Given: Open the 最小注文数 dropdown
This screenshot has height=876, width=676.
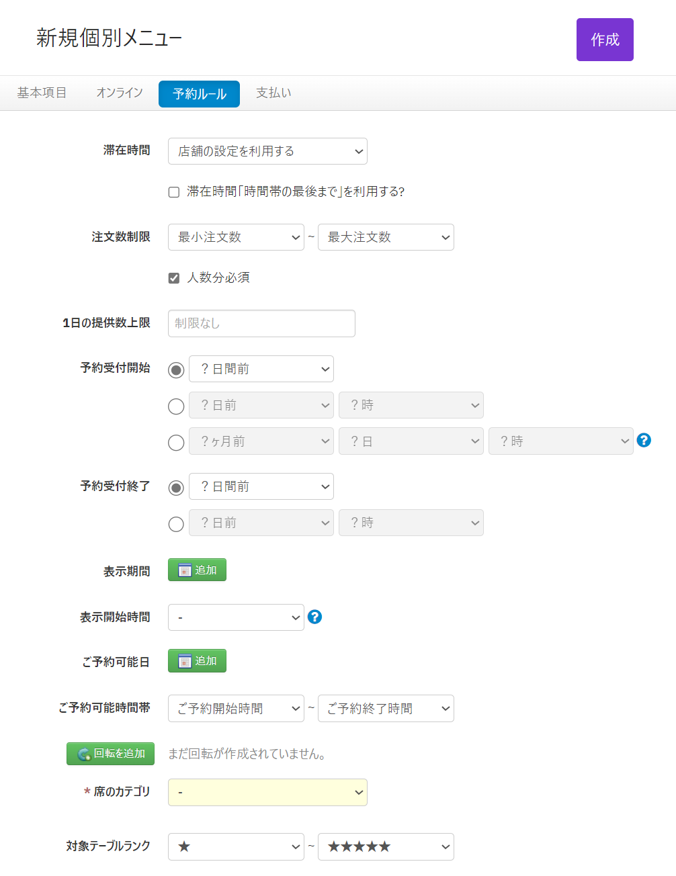Looking at the screenshot, I should click(236, 237).
